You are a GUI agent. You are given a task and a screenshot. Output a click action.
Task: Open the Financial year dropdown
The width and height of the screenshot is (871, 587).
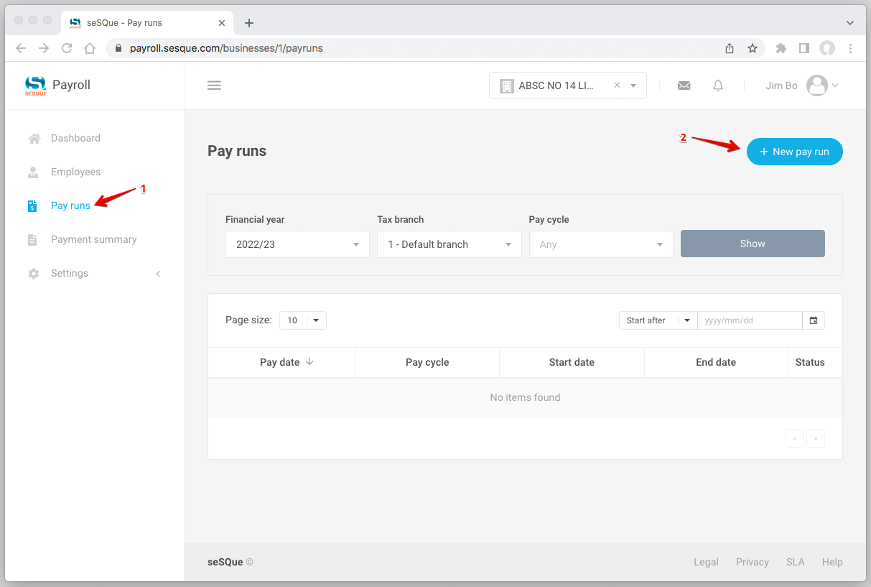(297, 244)
